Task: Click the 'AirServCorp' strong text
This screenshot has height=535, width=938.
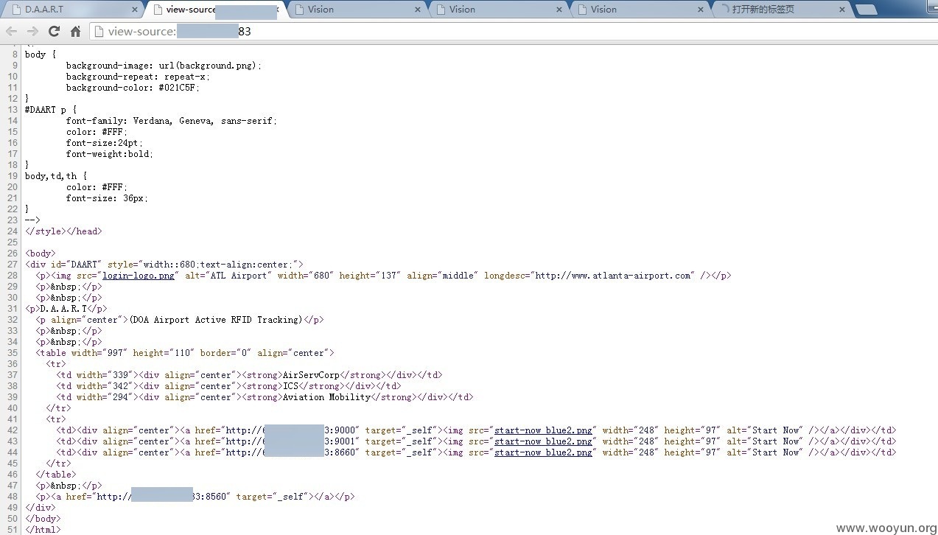Action: click(311, 375)
